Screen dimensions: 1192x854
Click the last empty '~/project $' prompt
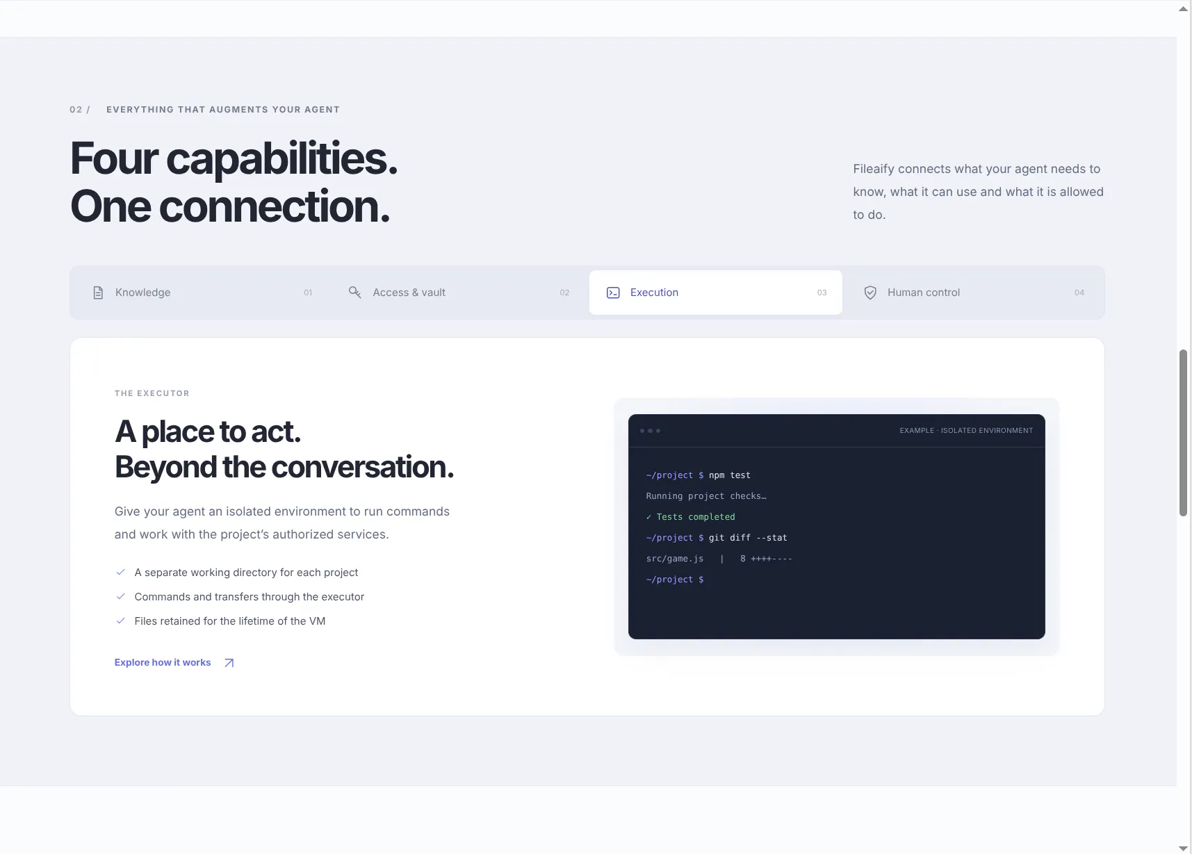click(675, 580)
